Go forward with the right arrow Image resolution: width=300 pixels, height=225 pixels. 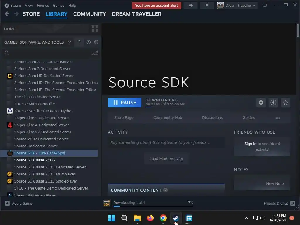point(16,14)
